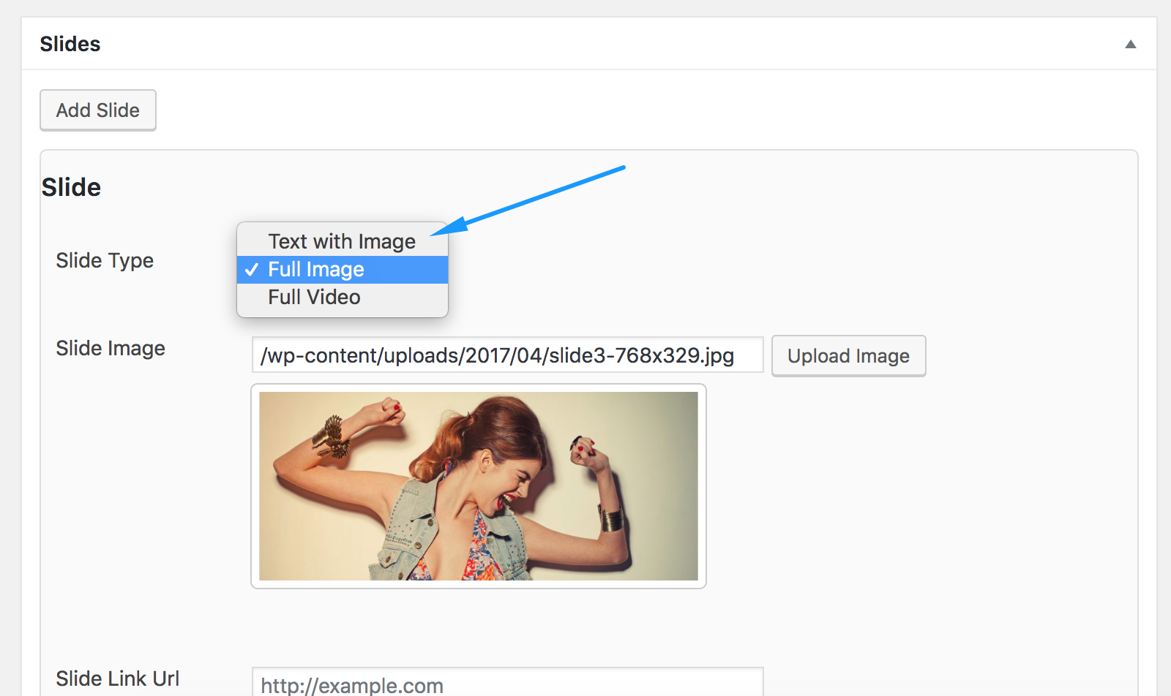Viewport: 1171px width, 696px height.
Task: Click the slide image preview thumbnail
Action: point(479,486)
